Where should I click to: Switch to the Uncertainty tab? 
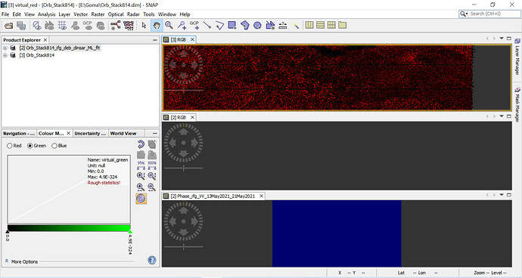tap(90, 134)
